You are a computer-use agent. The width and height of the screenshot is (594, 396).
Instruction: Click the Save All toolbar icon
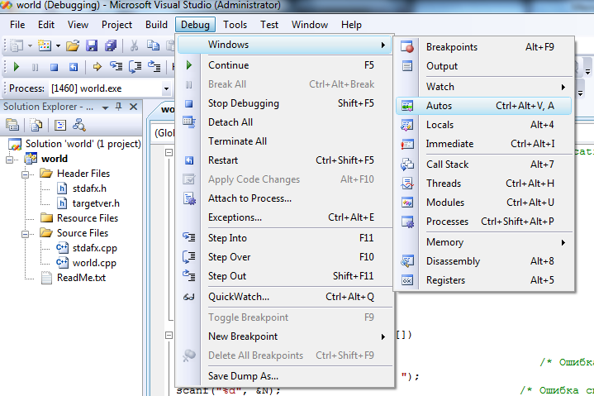[111, 45]
